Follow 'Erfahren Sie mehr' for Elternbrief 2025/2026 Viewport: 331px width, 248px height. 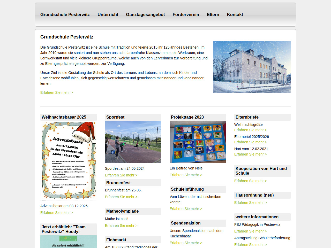coord(250,142)
